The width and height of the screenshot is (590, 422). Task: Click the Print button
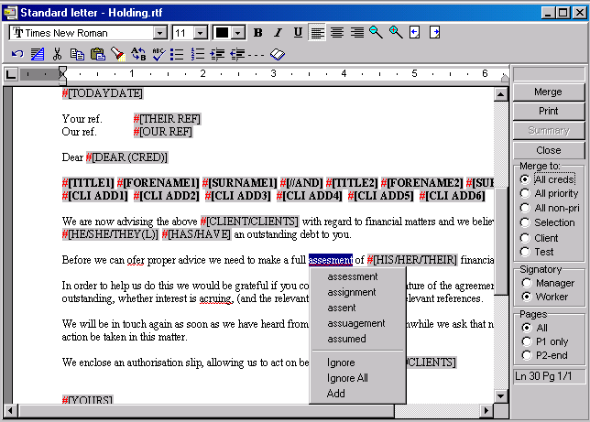[549, 111]
